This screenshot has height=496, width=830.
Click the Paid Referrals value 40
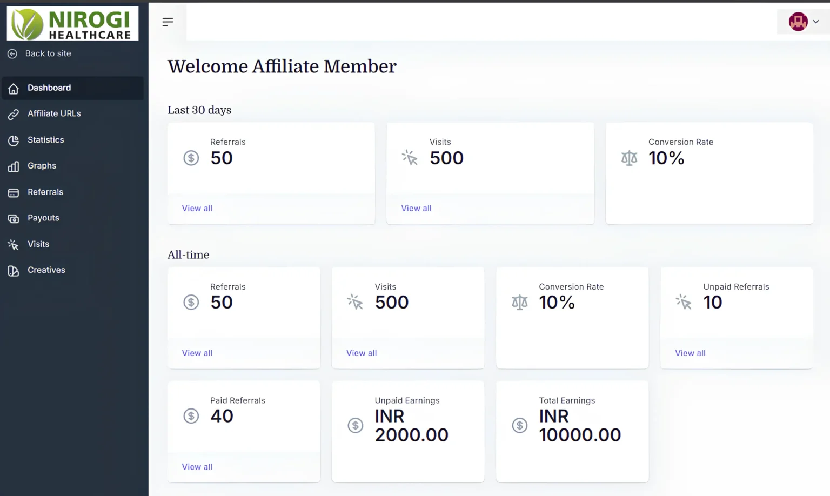[222, 416]
